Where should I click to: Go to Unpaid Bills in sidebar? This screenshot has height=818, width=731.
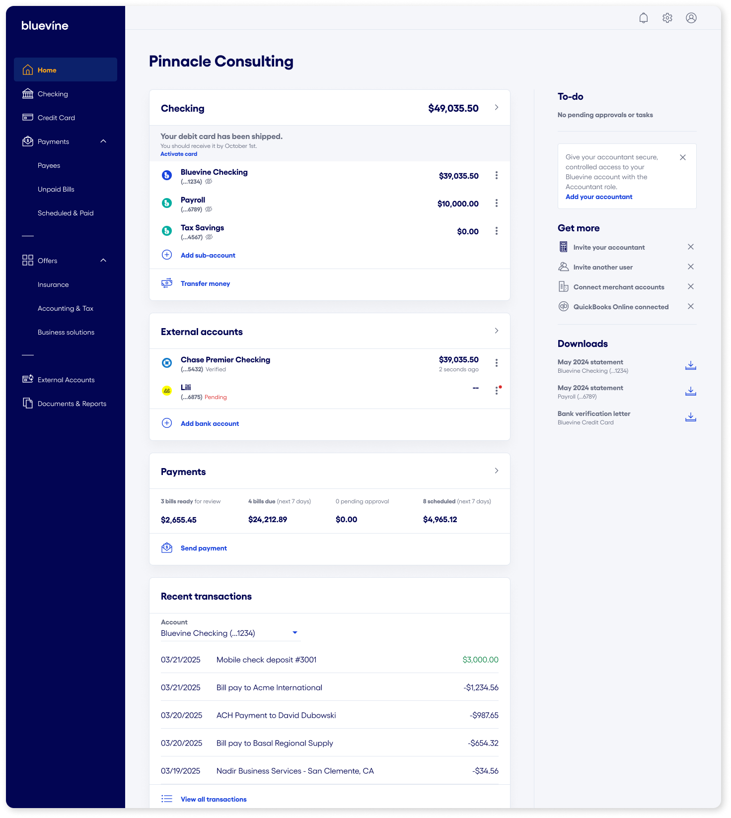coord(56,189)
